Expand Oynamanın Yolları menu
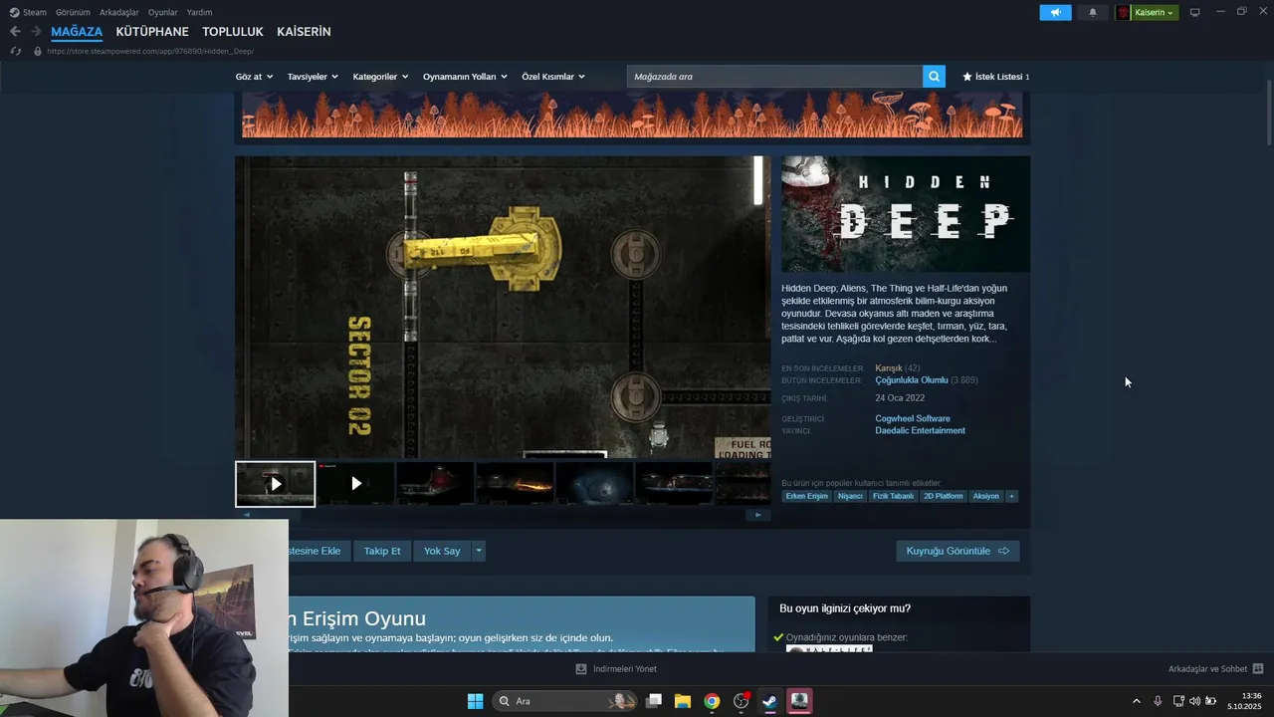 (465, 77)
